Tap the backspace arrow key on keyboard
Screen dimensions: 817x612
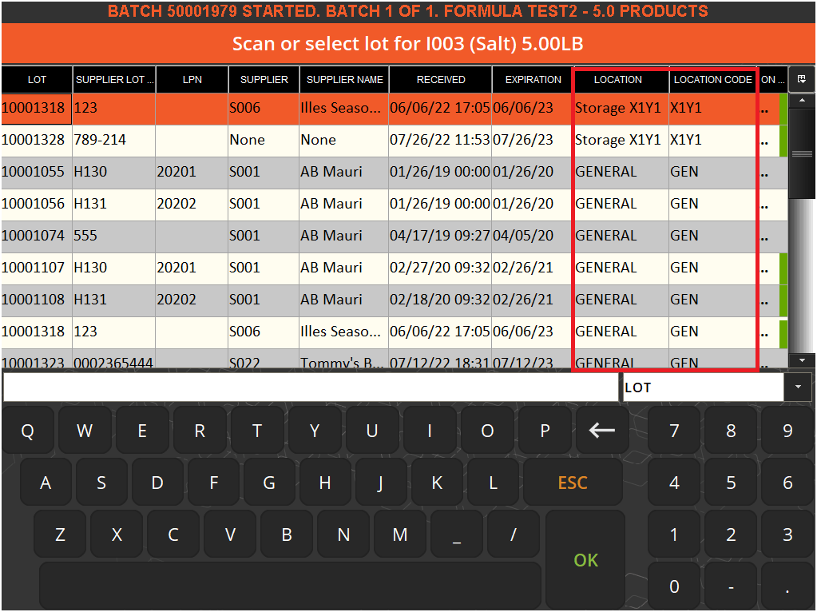point(602,431)
